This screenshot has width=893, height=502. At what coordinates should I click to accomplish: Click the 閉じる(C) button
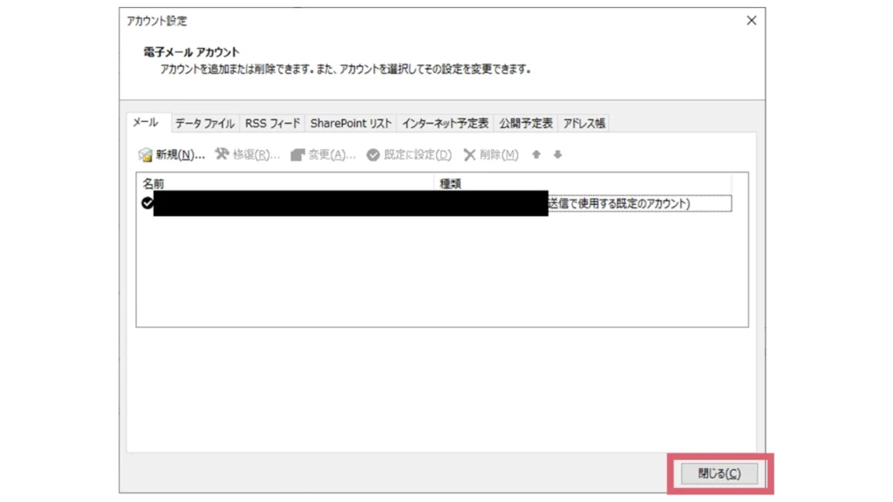719,473
